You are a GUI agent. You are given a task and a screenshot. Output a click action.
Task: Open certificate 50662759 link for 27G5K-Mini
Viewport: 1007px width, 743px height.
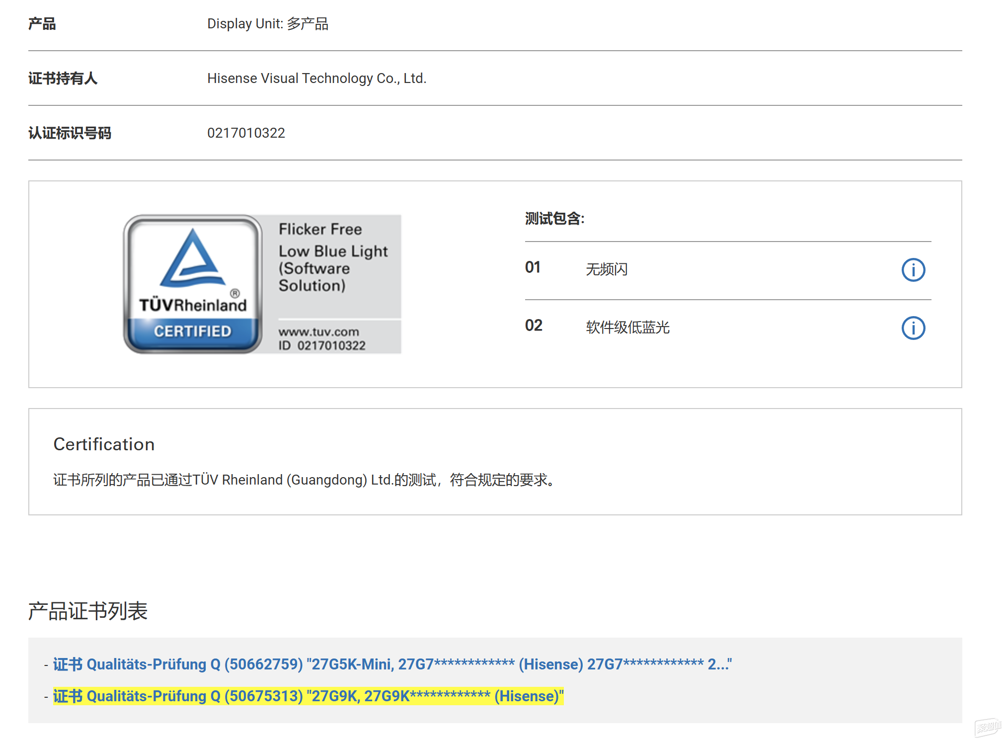[x=392, y=664]
